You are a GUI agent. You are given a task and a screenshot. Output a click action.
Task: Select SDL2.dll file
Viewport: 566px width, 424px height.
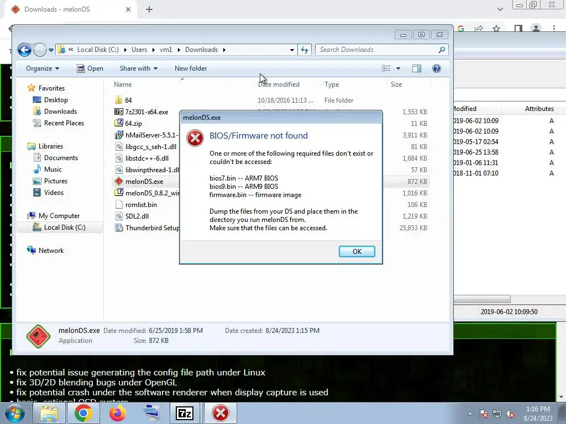tap(137, 216)
